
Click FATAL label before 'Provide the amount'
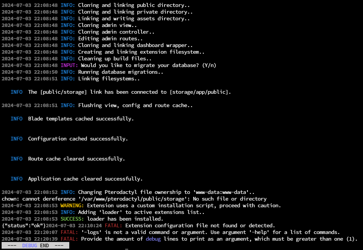(69, 239)
